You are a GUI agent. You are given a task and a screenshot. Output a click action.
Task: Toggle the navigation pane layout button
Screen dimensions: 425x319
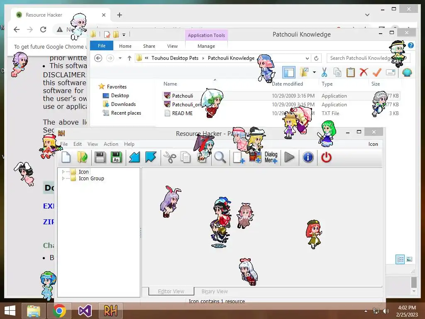point(289,72)
